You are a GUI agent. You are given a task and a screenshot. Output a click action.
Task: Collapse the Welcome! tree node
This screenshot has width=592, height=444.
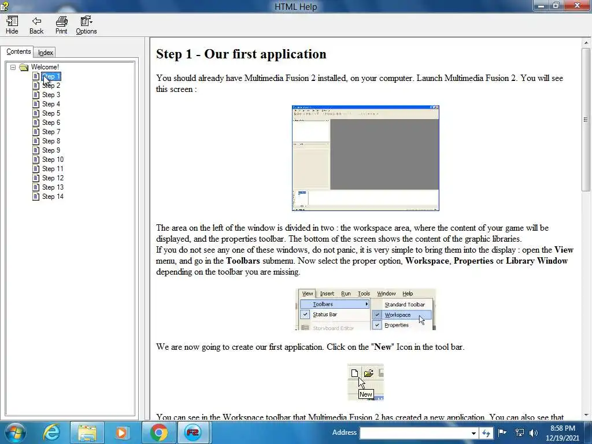[13, 67]
